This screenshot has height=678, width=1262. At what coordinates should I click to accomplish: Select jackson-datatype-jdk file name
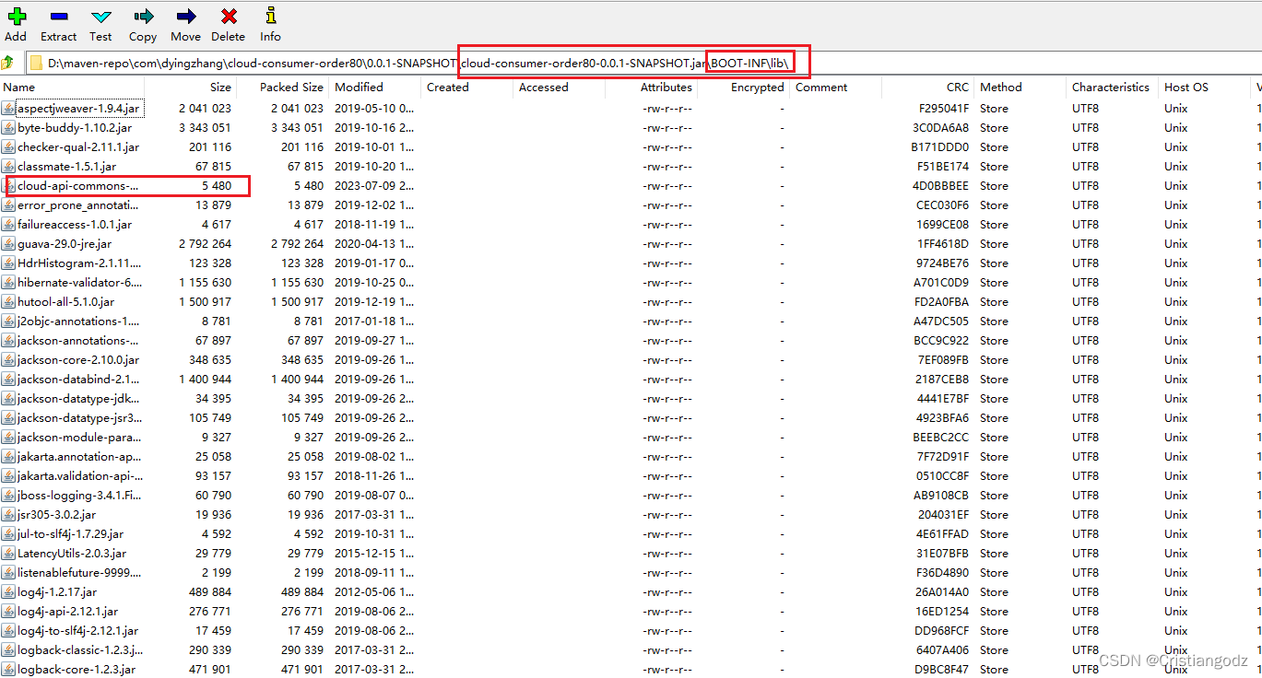coord(79,399)
